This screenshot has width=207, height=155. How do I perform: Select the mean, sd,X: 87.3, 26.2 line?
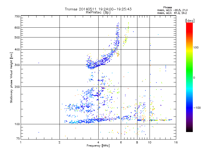172,13
